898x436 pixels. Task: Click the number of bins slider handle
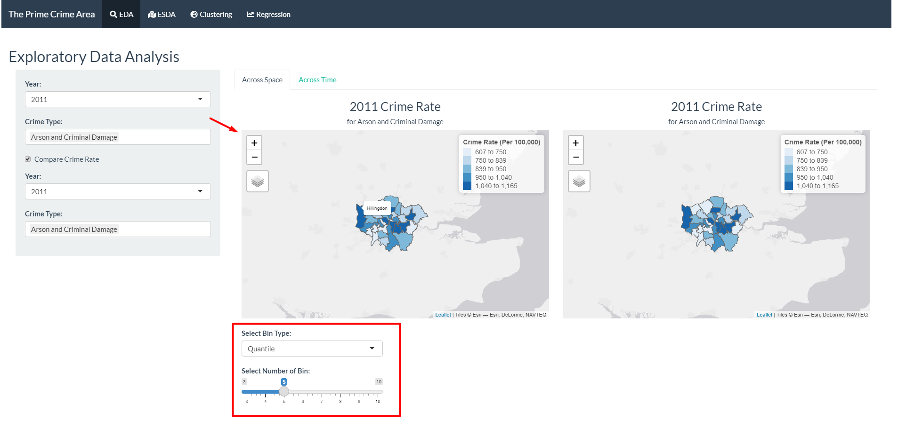[284, 391]
